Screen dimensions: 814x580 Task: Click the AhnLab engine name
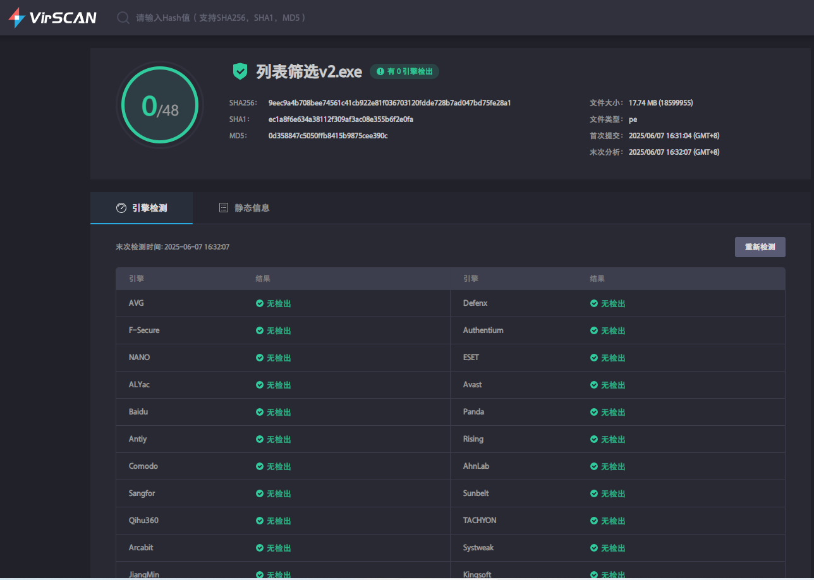coord(476,466)
